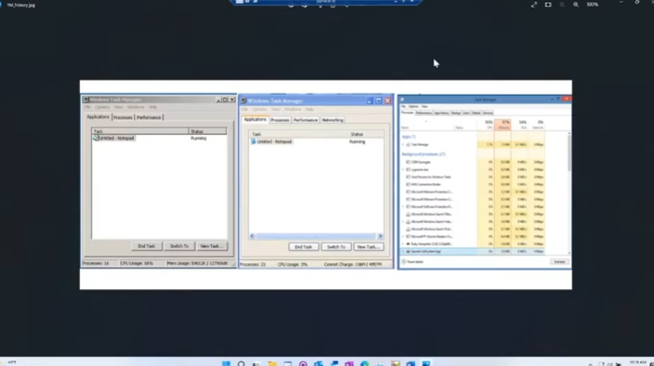
Task: Open View menu in Windows 8 Task Manager
Action: [424, 107]
